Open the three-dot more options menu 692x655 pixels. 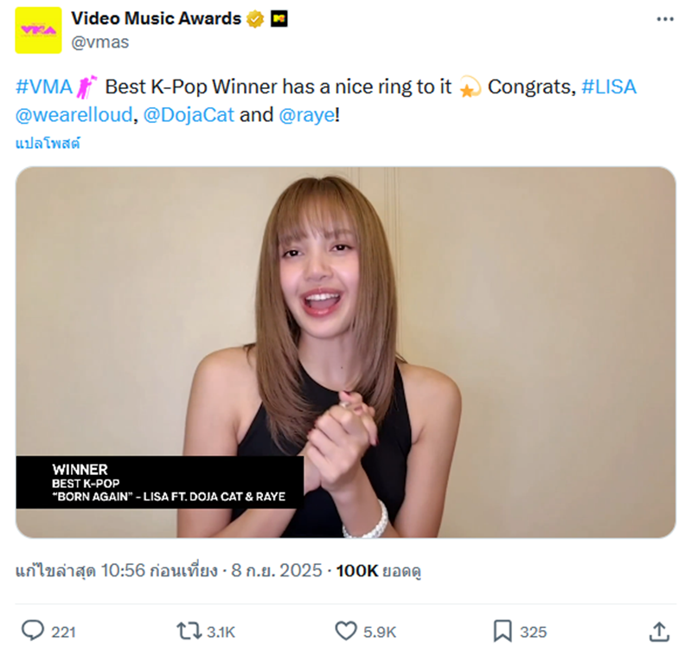664,18
